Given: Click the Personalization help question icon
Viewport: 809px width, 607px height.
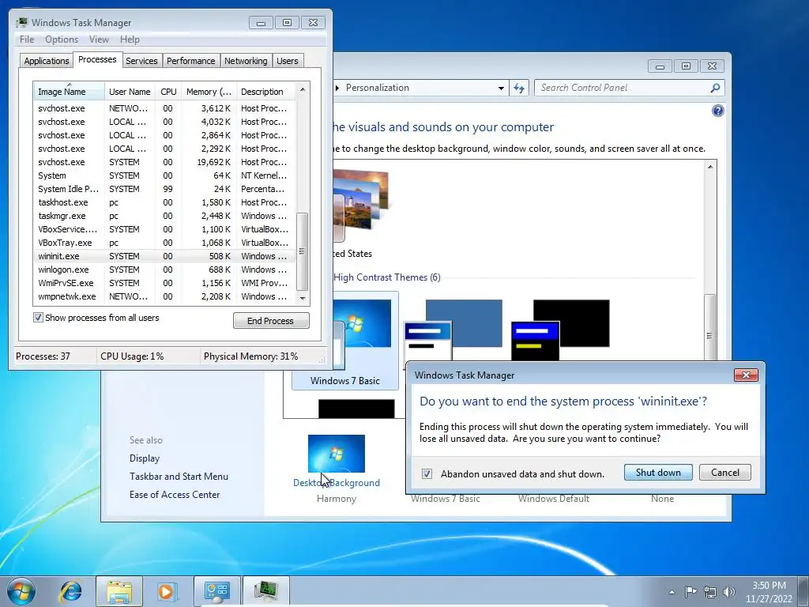Looking at the screenshot, I should 717,111.
